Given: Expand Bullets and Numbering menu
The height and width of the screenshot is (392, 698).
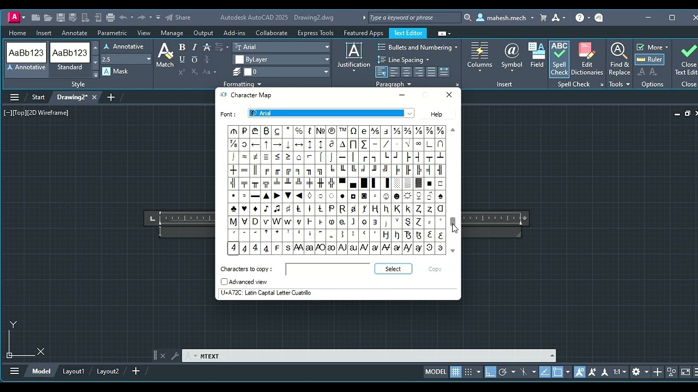Looking at the screenshot, I should 456,47.
